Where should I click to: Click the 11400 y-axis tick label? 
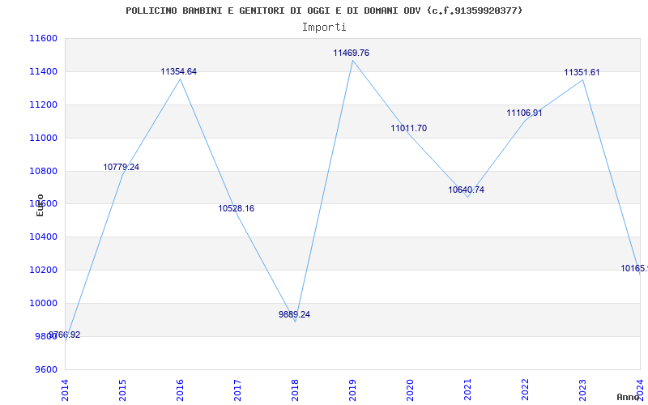click(43, 71)
